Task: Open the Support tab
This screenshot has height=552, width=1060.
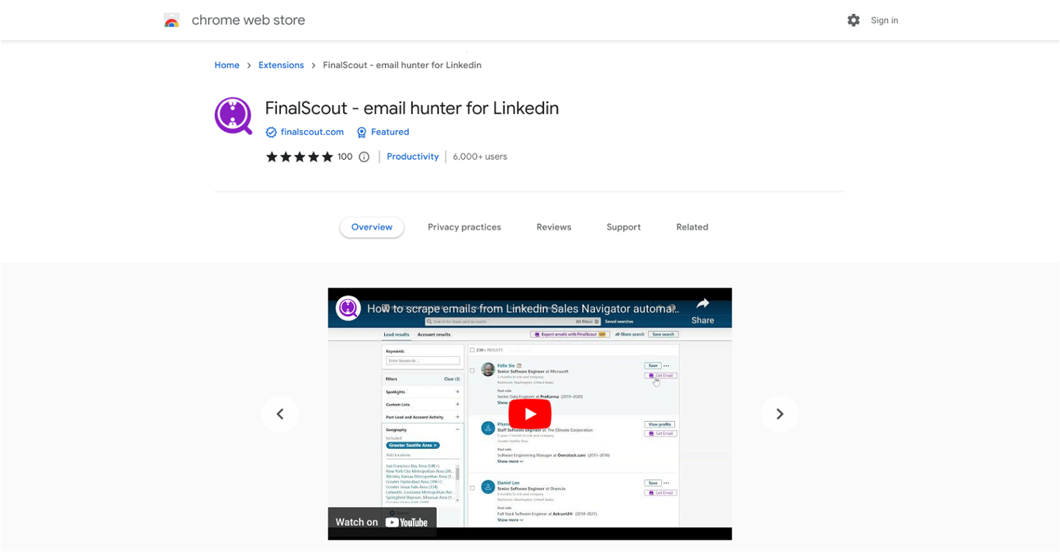Action: (x=624, y=227)
